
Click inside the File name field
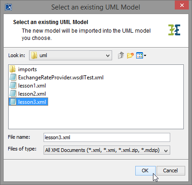107,137
